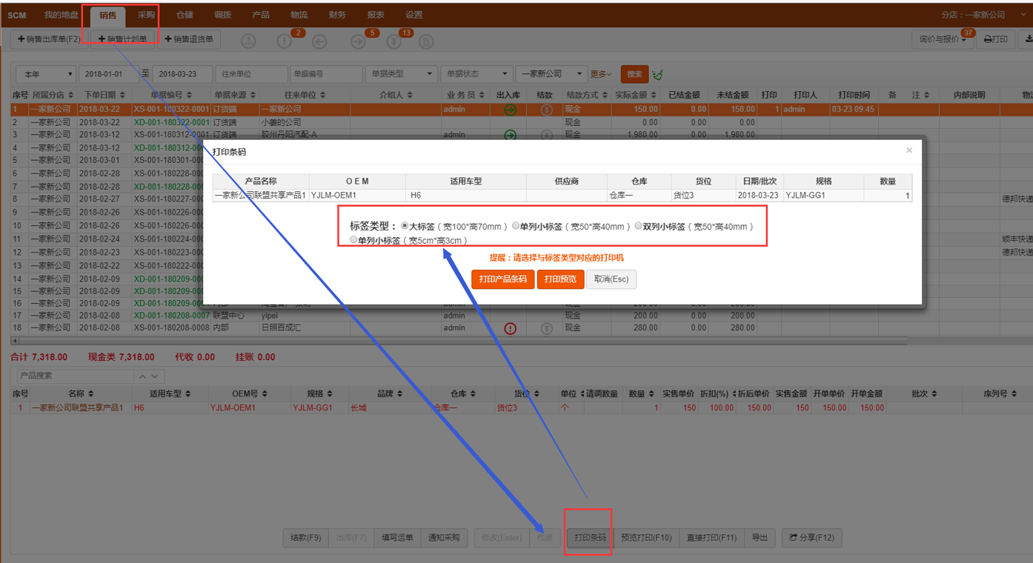Viewport: 1033px width, 563px height.
Task: Switch to the 仓储 menu tab
Action: click(185, 15)
